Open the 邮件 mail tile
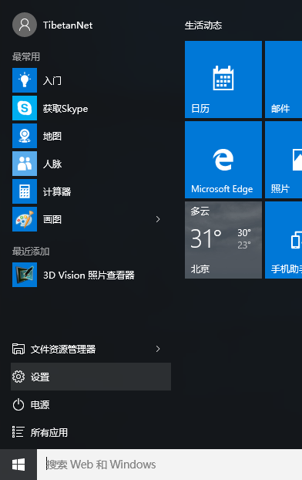This screenshot has height=480, width=302. pos(284,79)
